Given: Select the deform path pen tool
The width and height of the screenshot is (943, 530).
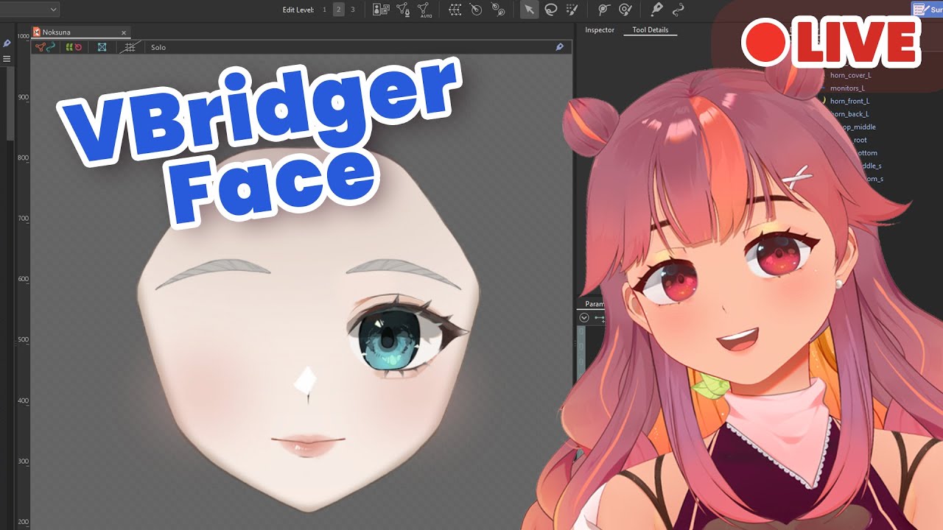Looking at the screenshot, I should click(656, 10).
